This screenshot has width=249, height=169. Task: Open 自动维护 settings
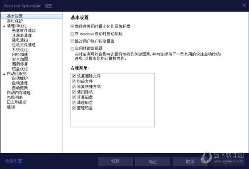[x=20, y=78]
